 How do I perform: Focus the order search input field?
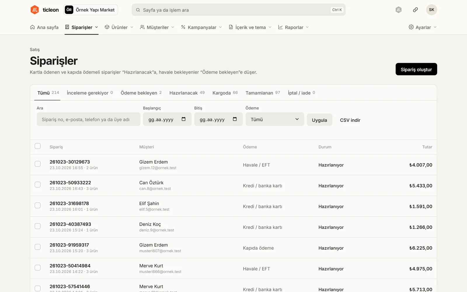tap(88, 119)
